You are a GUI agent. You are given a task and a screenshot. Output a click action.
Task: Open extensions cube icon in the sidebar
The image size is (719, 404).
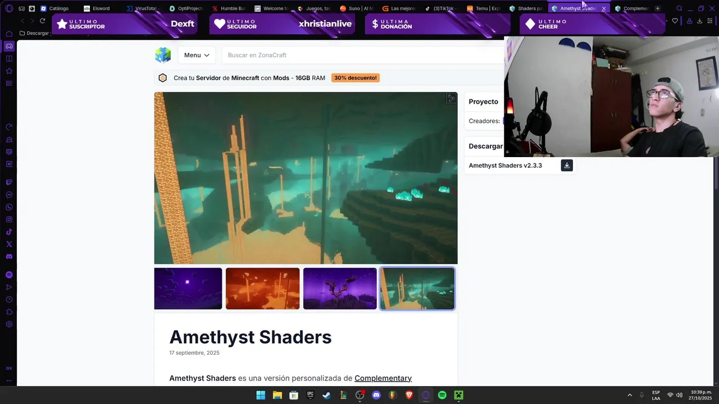pos(9,312)
